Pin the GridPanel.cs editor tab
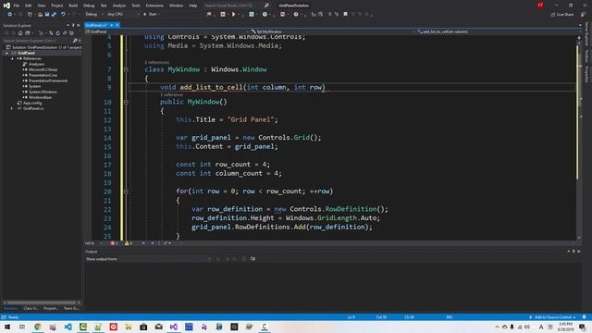This screenshot has width=592, height=333. click(x=112, y=25)
